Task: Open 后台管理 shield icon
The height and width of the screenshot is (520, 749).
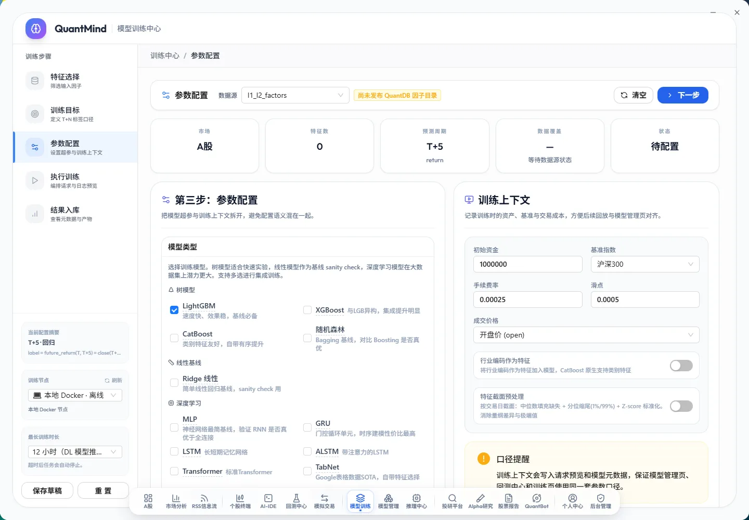Action: 601,501
